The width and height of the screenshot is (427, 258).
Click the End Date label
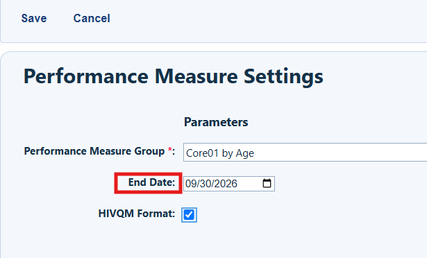(151, 182)
